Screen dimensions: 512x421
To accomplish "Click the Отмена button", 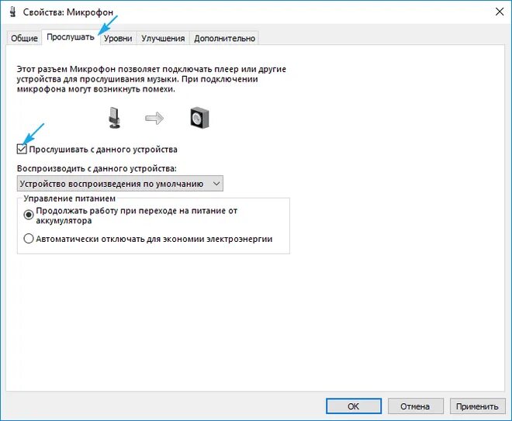I will 415,406.
